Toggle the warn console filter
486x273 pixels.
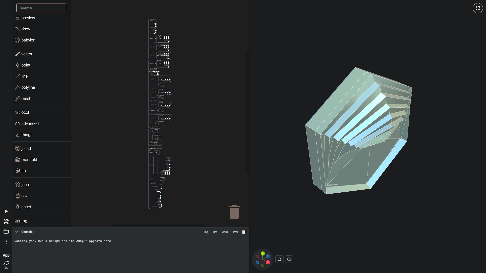coord(225,232)
